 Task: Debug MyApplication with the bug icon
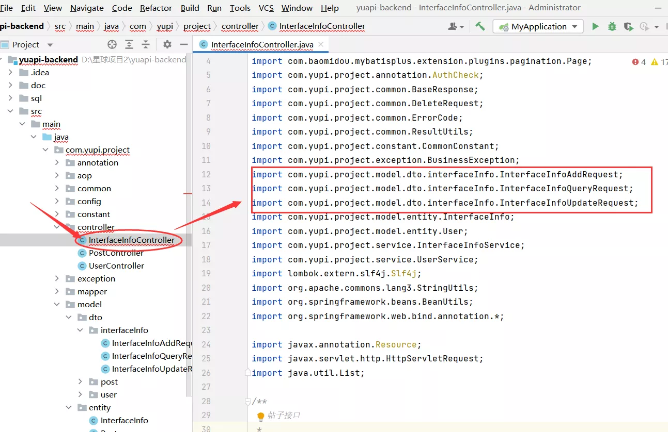click(612, 26)
